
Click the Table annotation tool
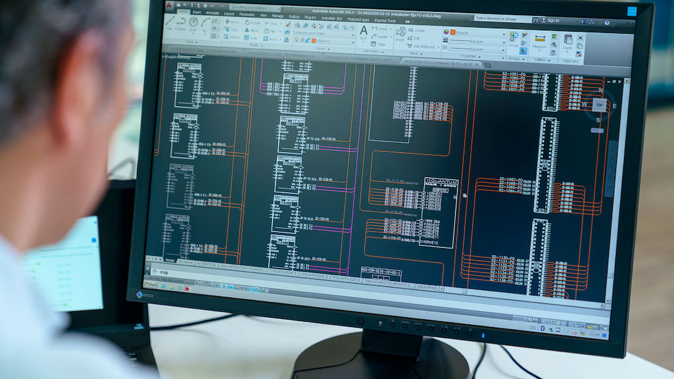pyautogui.click(x=378, y=44)
